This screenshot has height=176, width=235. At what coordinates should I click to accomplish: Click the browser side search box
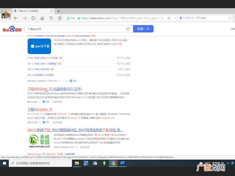coord(205,18)
